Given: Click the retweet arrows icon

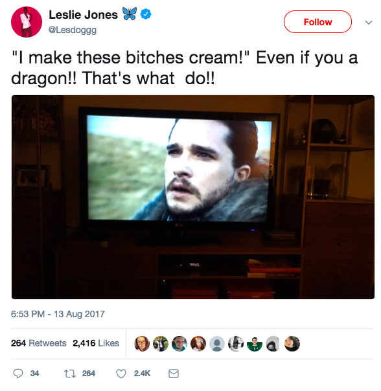Looking at the screenshot, I should (x=70, y=374).
